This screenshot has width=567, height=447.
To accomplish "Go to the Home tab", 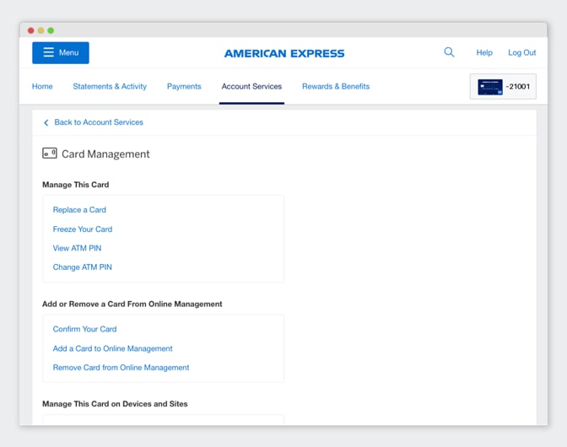I will pos(42,86).
